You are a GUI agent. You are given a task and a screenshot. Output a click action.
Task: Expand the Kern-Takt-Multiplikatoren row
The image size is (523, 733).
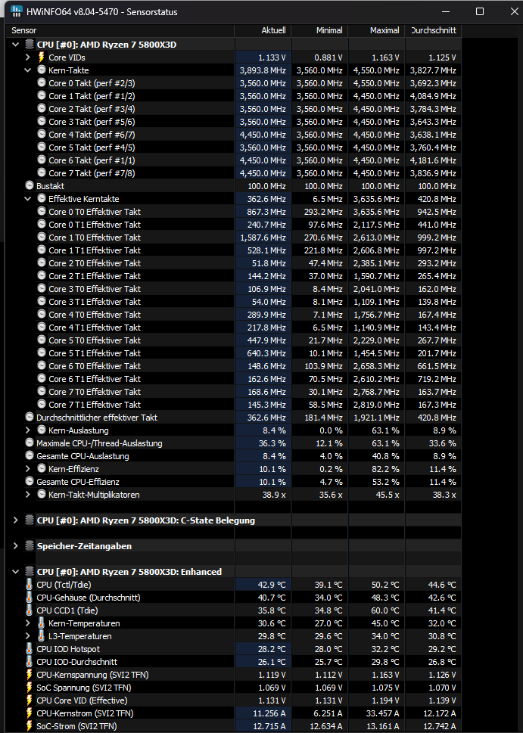click(x=27, y=494)
